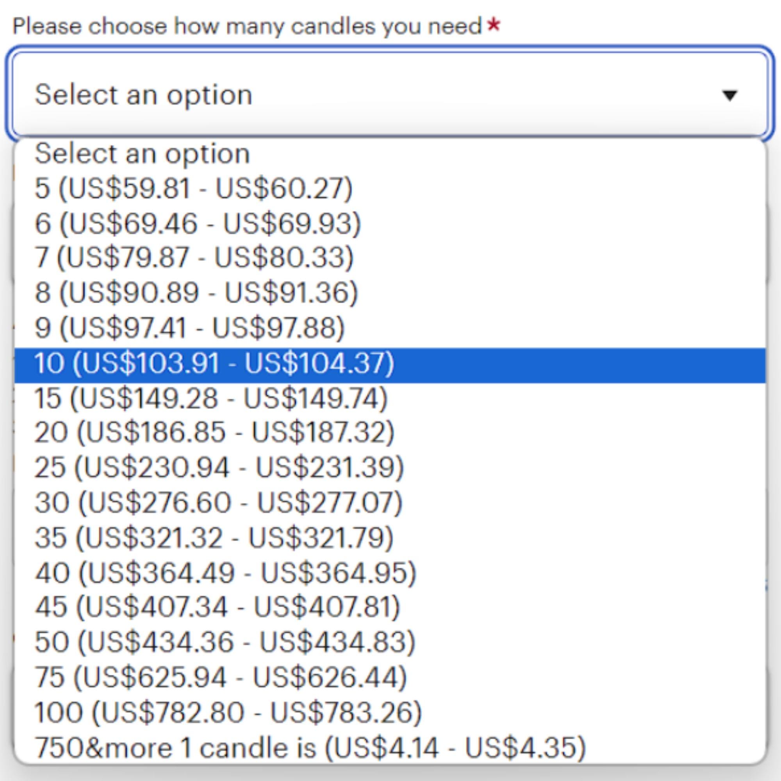Select 15 candles US$149.28 option
The width and height of the screenshot is (781, 781).
[211, 398]
